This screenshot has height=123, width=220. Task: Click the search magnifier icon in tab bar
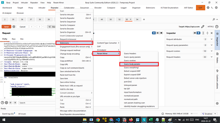(x=214, y=19)
